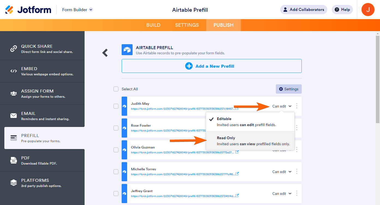The image size is (380, 205).
Task: Click the Airtable Prefill app icon
Action: coord(127,50)
